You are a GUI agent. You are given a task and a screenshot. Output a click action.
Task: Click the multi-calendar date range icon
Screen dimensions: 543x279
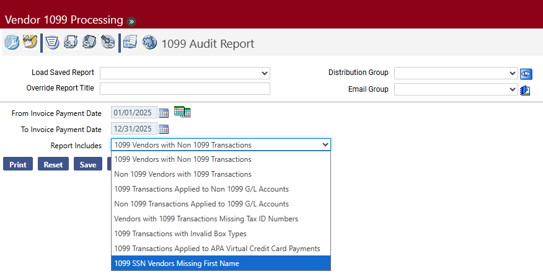coord(182,112)
